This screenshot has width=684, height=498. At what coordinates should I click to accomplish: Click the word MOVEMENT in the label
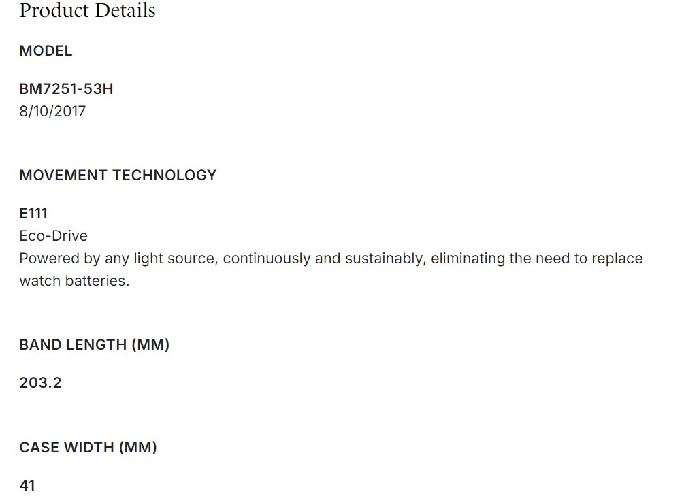[x=63, y=176]
